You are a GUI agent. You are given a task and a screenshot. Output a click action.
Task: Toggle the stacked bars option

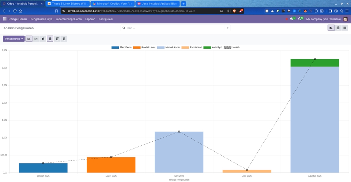pyautogui.click(x=50, y=38)
